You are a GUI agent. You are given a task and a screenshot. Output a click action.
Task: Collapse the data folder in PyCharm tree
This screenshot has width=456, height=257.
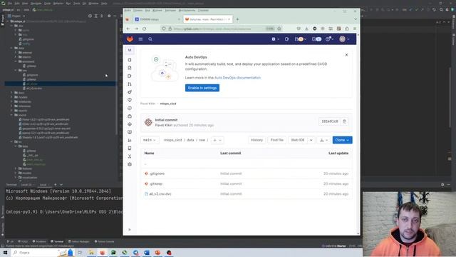pos(12,48)
